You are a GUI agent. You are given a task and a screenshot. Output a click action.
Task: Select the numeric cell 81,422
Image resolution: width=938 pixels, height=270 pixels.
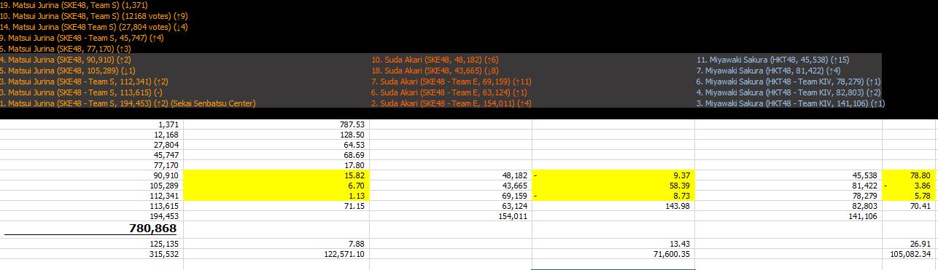coord(788,186)
